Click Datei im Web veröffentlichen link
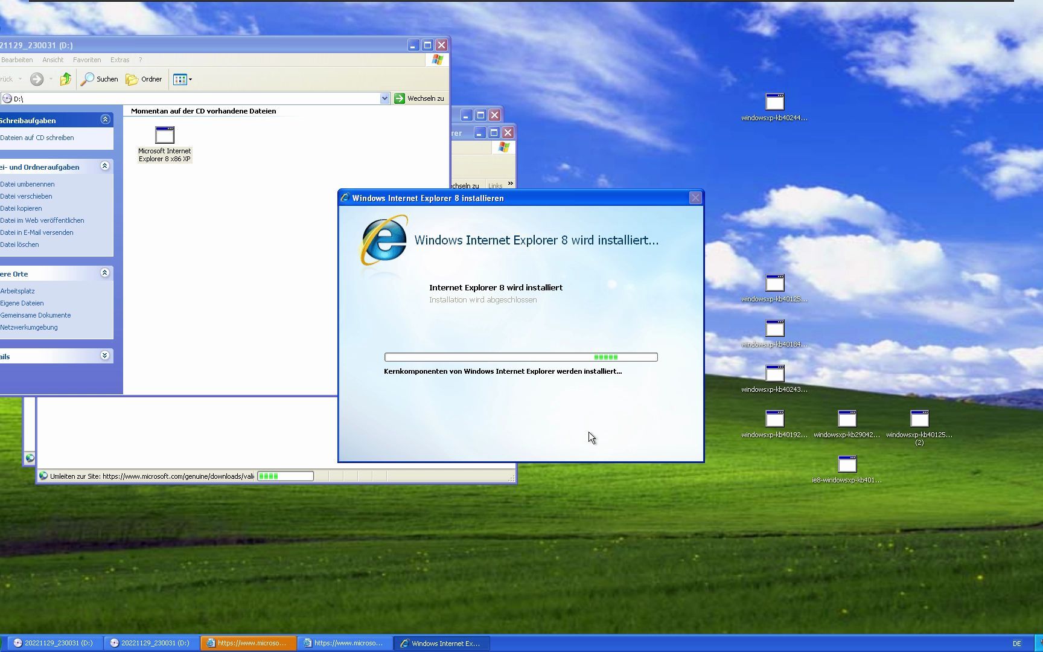1043x652 pixels. click(42, 220)
